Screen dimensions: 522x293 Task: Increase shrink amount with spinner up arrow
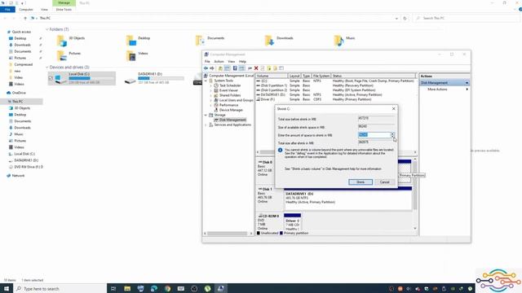point(393,133)
